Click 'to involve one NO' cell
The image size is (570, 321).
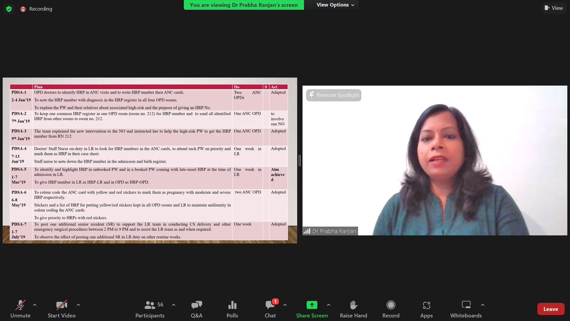click(279, 119)
